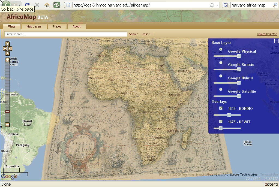Reload the page with the refresh icon
Screen dimensions: 279x187
pos(27,5)
